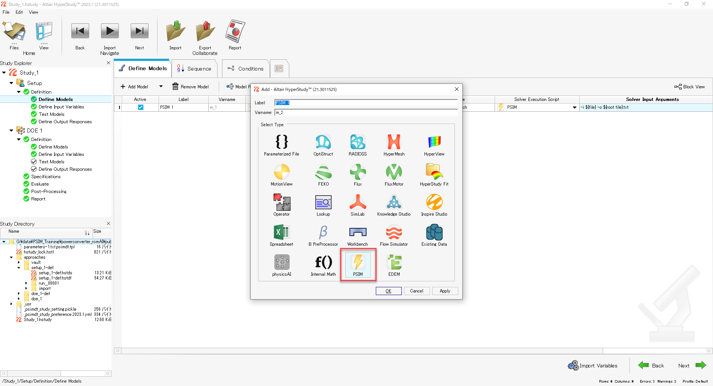The height and width of the screenshot is (386, 713).
Task: Select the PSIM model type icon
Action: [x=358, y=265]
